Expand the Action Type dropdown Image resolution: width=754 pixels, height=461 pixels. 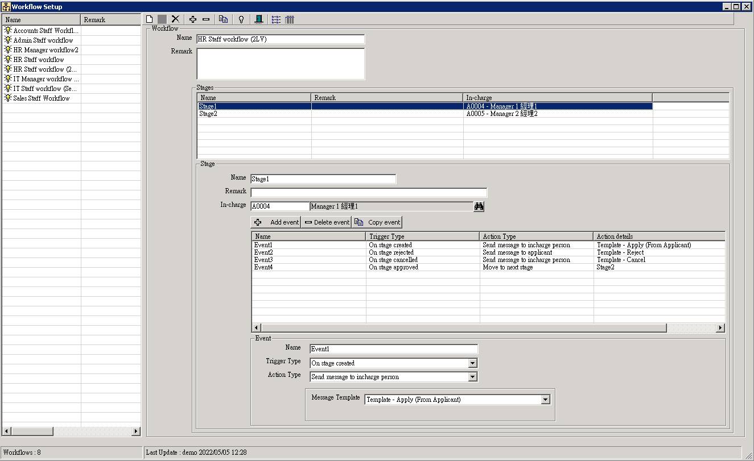(x=472, y=377)
